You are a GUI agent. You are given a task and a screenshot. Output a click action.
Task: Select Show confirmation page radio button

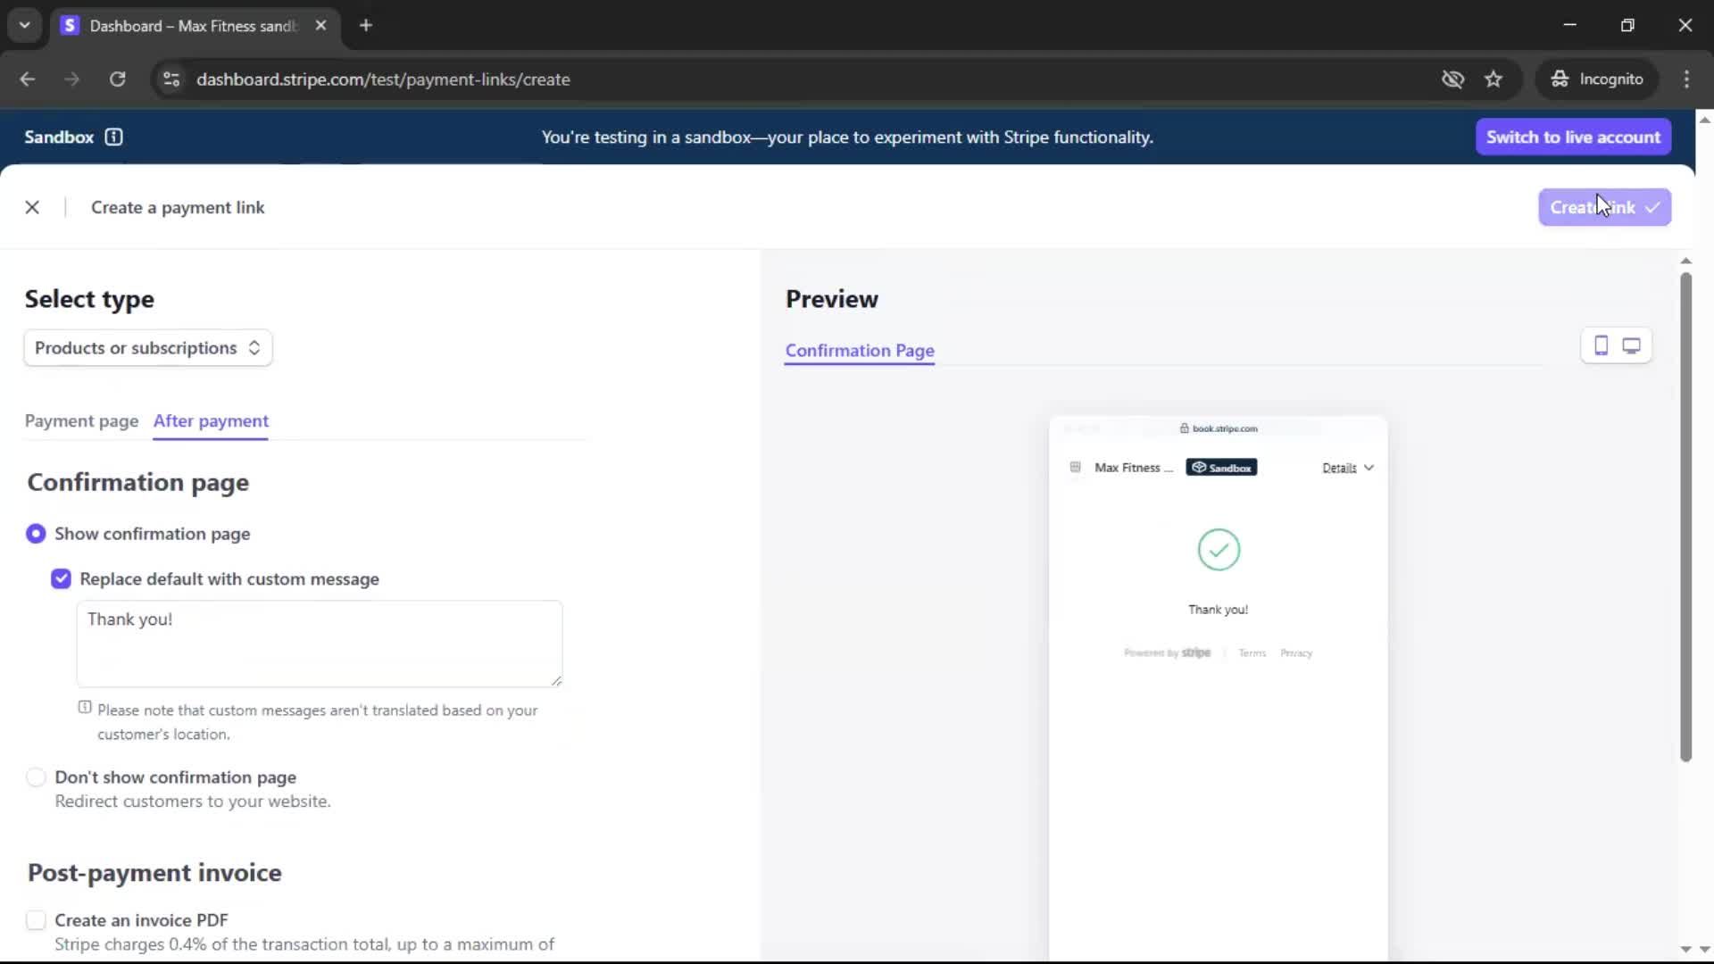(36, 534)
